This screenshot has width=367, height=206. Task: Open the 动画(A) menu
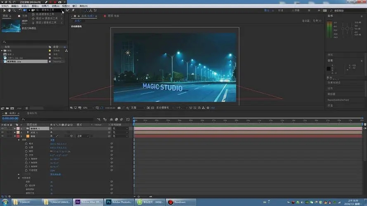pyautogui.click(x=55, y=6)
